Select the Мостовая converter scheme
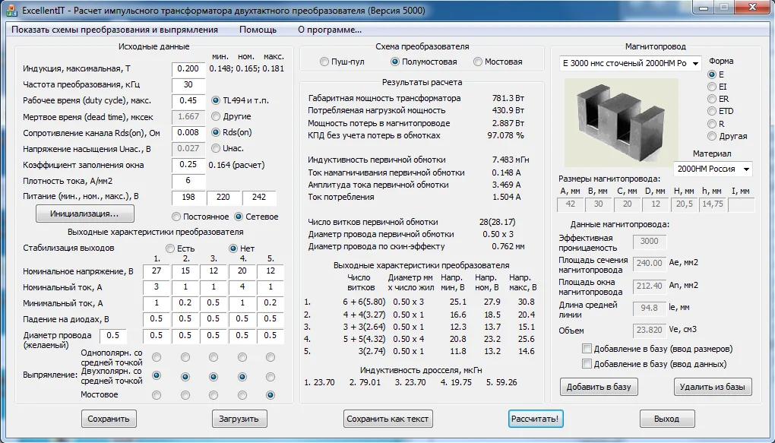The height and width of the screenshot is (443, 775). click(478, 62)
